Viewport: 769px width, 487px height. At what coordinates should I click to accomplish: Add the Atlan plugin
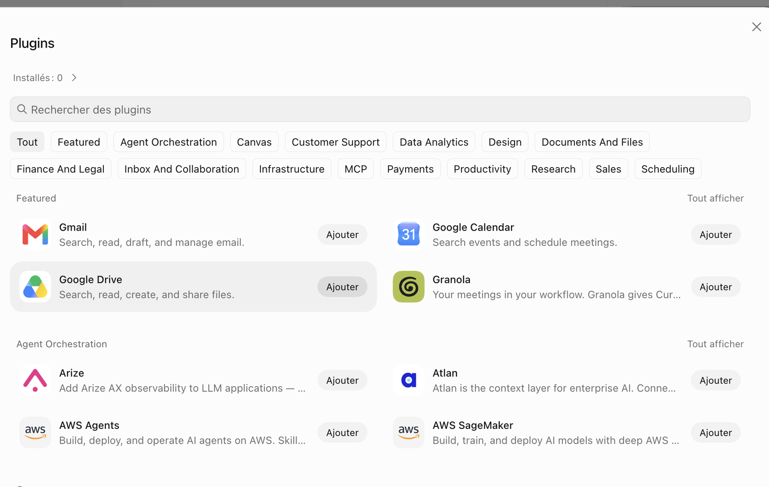point(716,380)
